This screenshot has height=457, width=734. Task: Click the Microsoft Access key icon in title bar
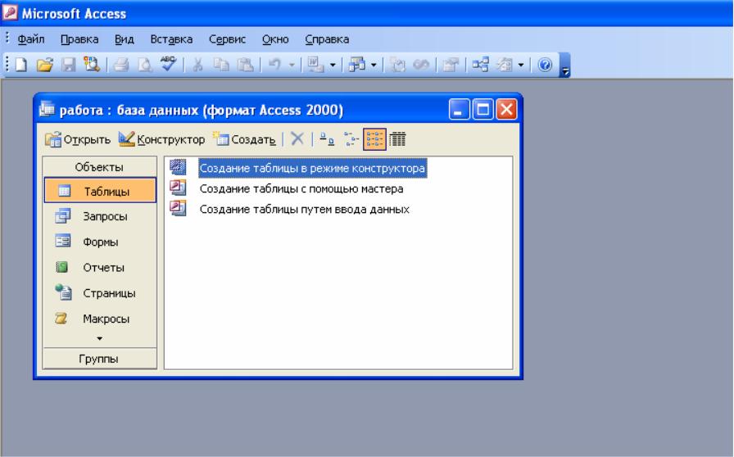click(10, 12)
